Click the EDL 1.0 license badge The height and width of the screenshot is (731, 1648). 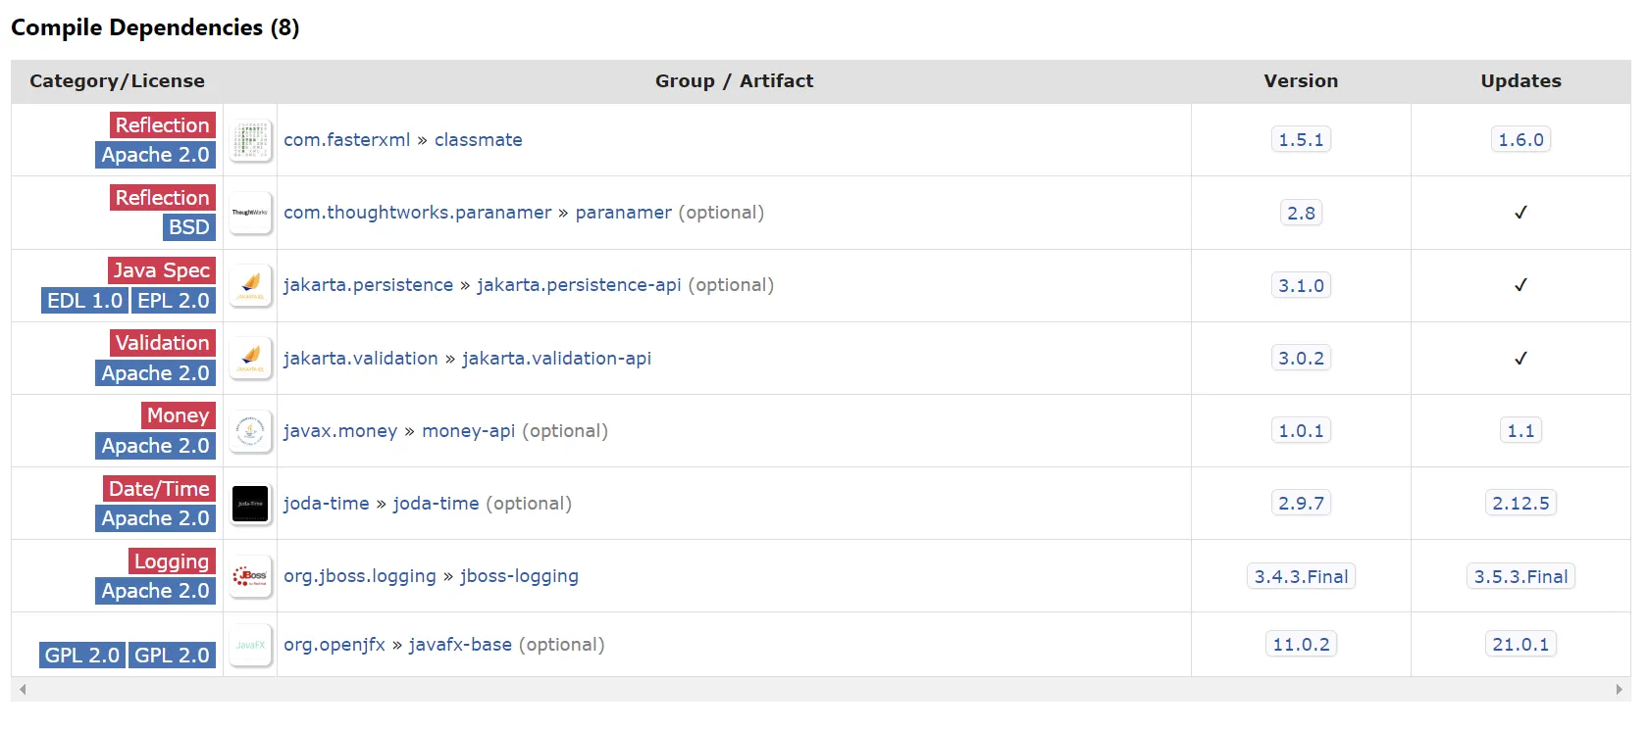84,301
